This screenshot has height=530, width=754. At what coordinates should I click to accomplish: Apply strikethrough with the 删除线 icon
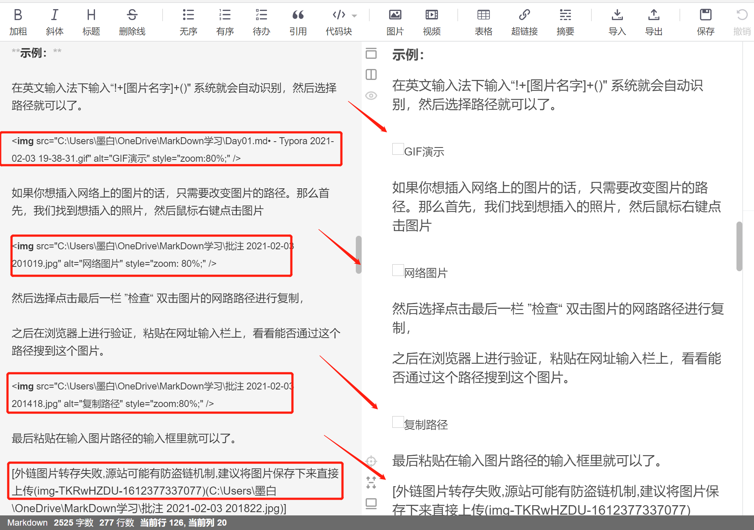pos(132,21)
